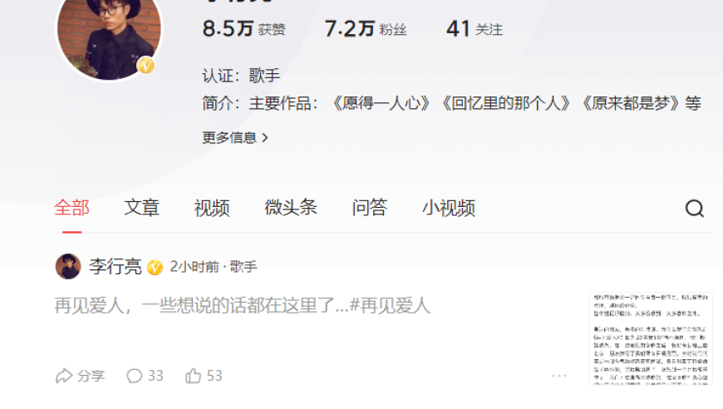This screenshot has height=409, width=723.
Task: Switch to the 文章 tab
Action: pos(141,208)
